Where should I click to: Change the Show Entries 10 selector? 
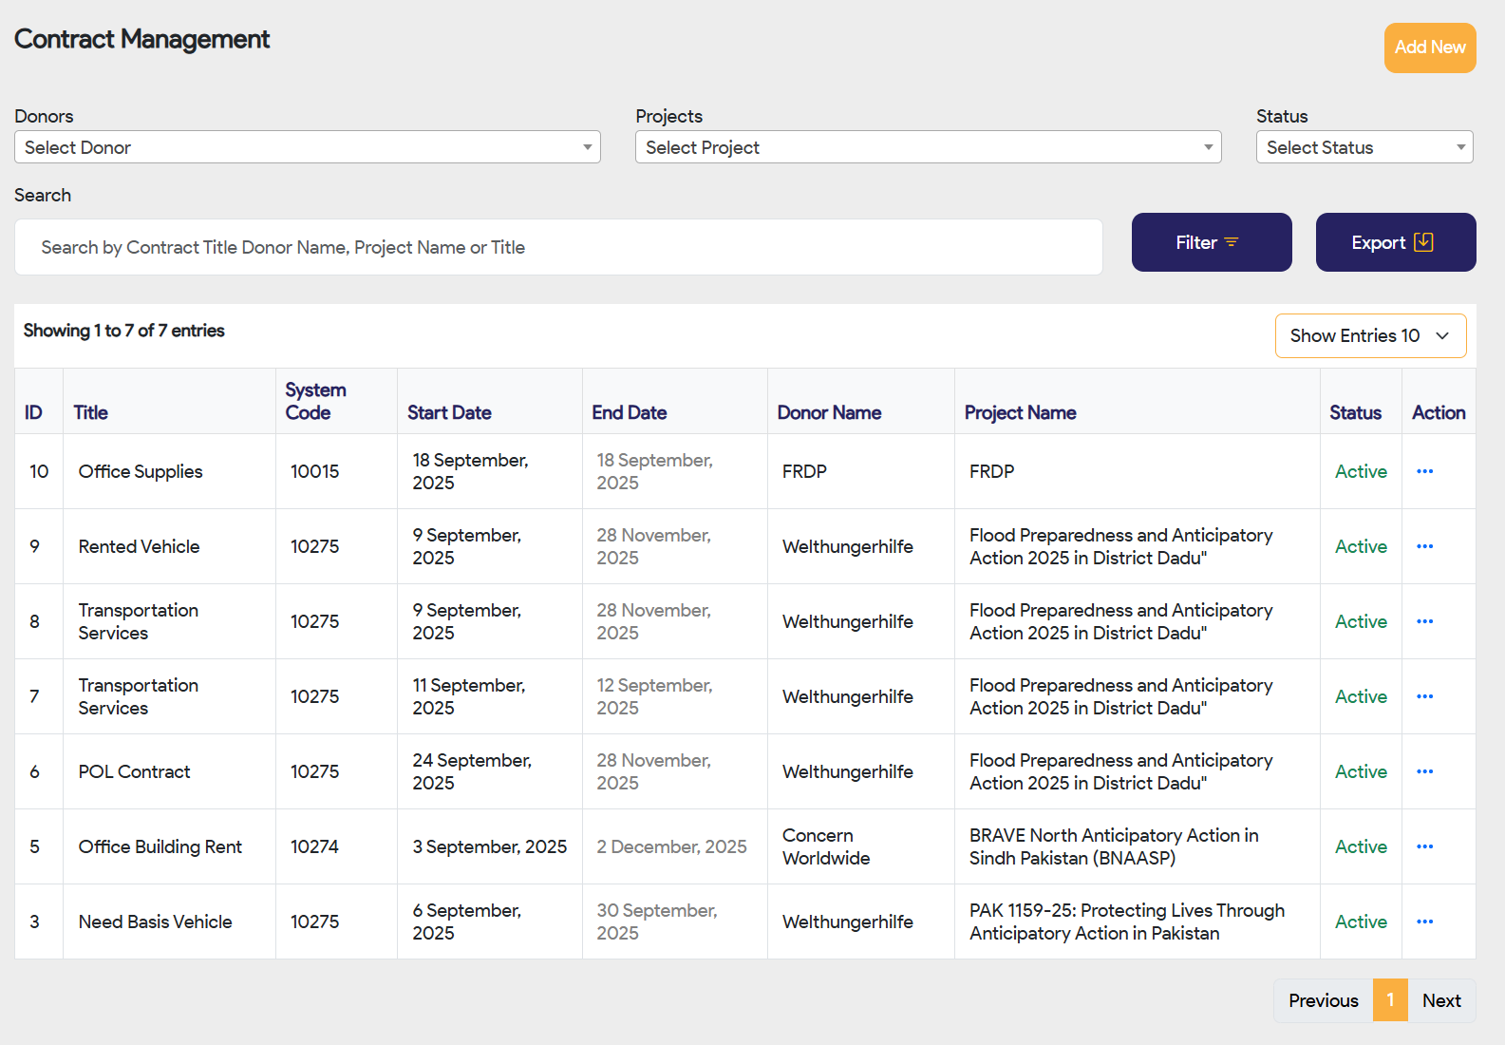(x=1369, y=336)
